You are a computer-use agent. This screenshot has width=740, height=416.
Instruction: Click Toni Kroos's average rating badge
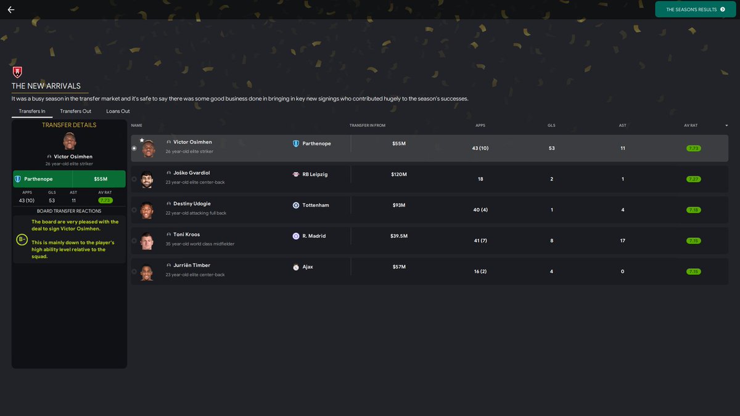point(694,241)
